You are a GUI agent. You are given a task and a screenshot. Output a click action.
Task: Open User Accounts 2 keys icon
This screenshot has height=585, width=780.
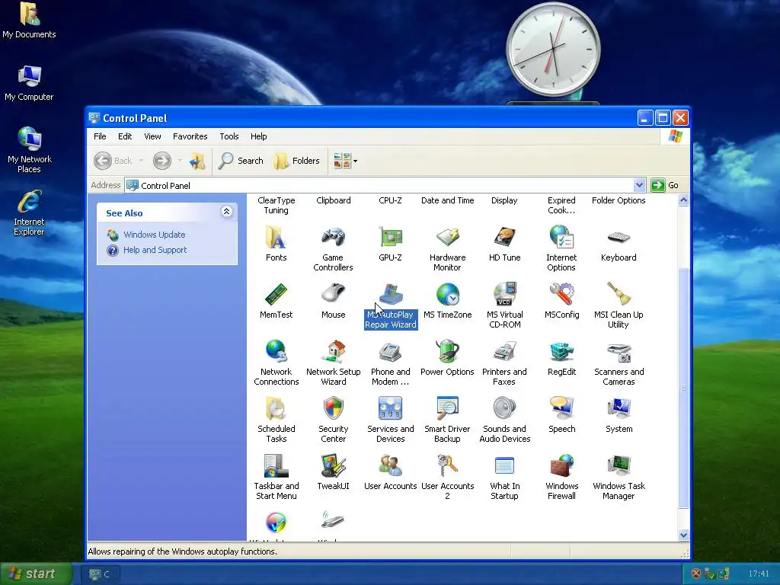point(447,466)
